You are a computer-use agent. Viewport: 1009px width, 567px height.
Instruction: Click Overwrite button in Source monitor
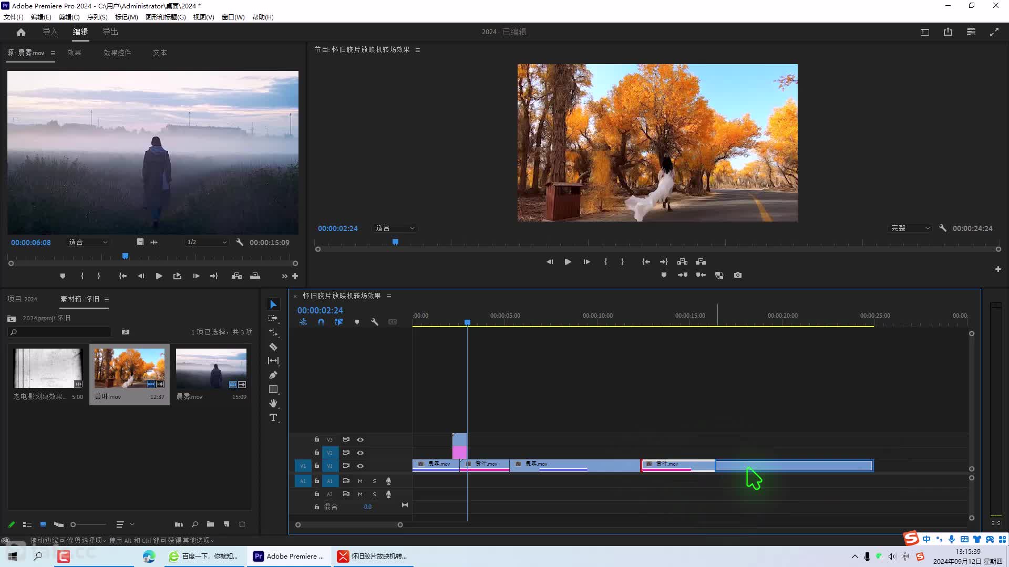(x=255, y=276)
